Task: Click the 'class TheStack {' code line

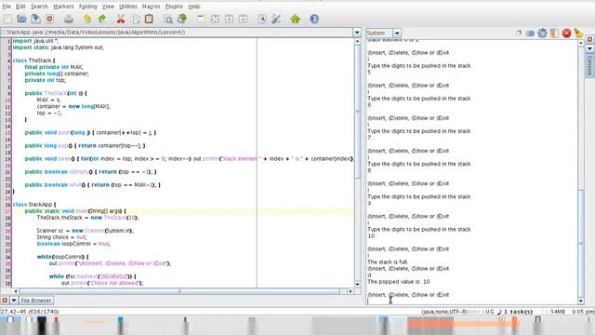Action: (34, 60)
